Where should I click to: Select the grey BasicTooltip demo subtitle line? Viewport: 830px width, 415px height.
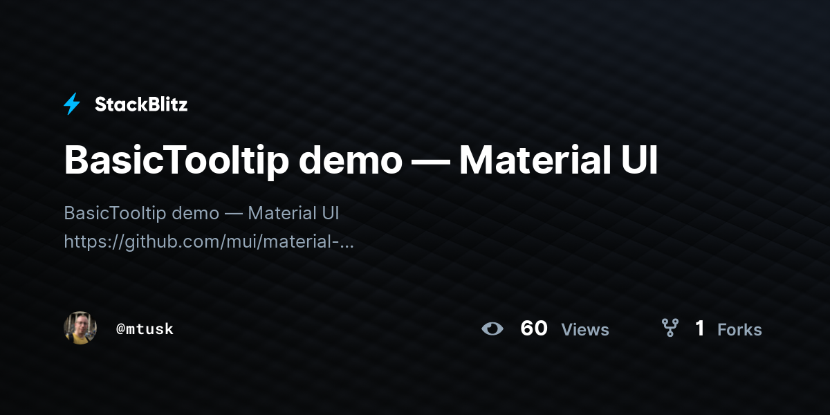pyautogui.click(x=201, y=212)
